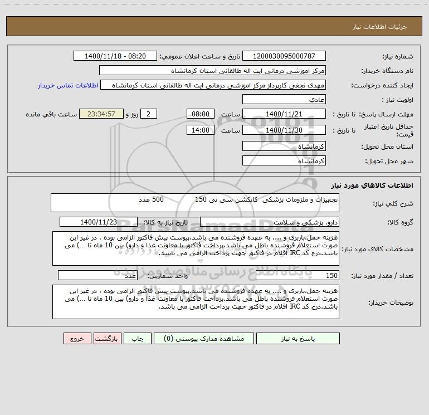Click the خروج exit button
This screenshot has width=429, height=415.
(x=77, y=338)
